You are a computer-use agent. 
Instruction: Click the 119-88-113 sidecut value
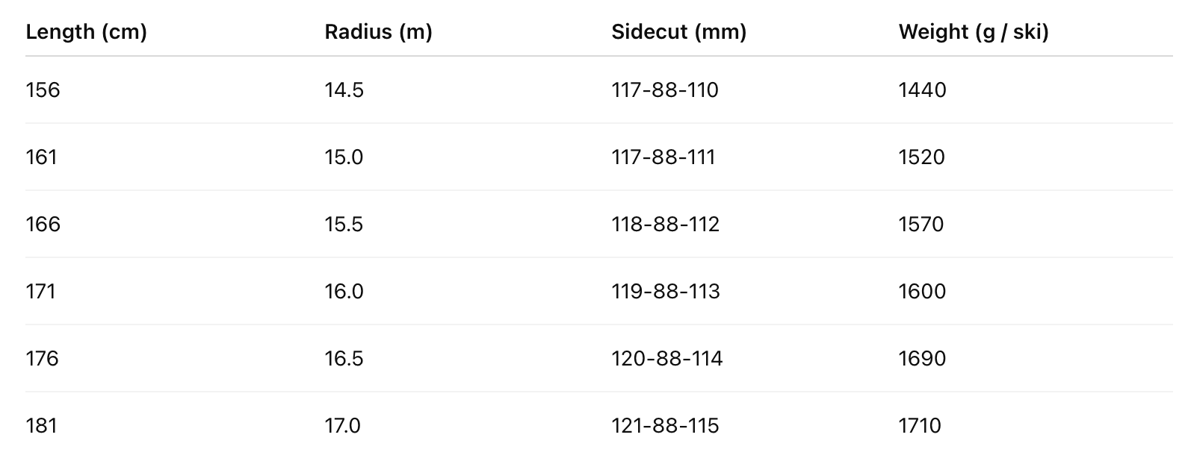665,292
